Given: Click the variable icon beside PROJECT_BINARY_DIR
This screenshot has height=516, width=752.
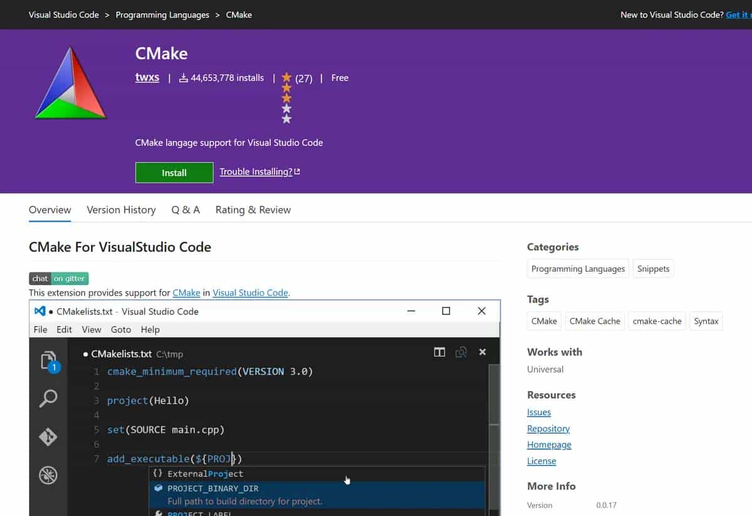Looking at the screenshot, I should coord(157,488).
